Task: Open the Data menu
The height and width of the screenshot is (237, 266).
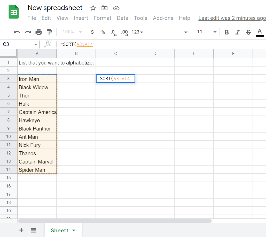Action: [x=122, y=18]
